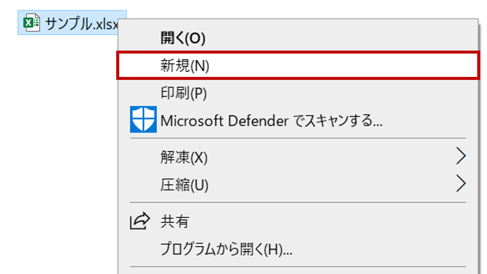This screenshot has width=487, height=274.
Task: Choose 印刷(P) to print the file
Action: (x=183, y=93)
